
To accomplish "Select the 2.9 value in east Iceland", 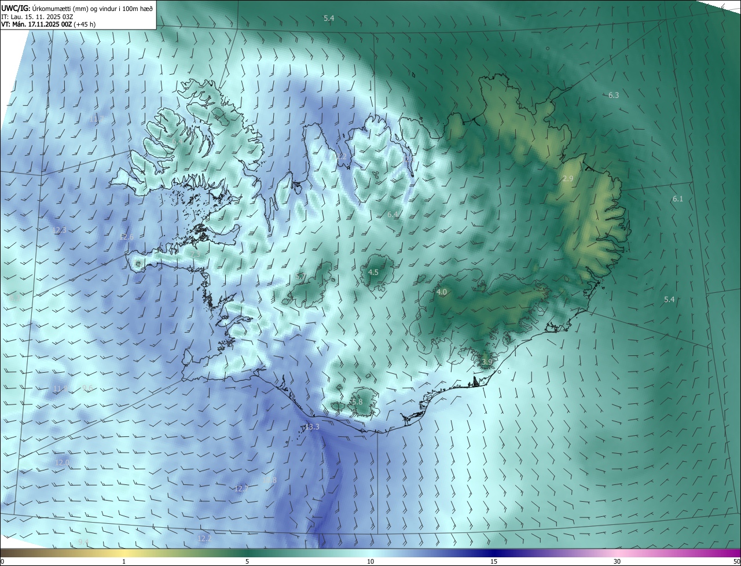I will click(568, 179).
